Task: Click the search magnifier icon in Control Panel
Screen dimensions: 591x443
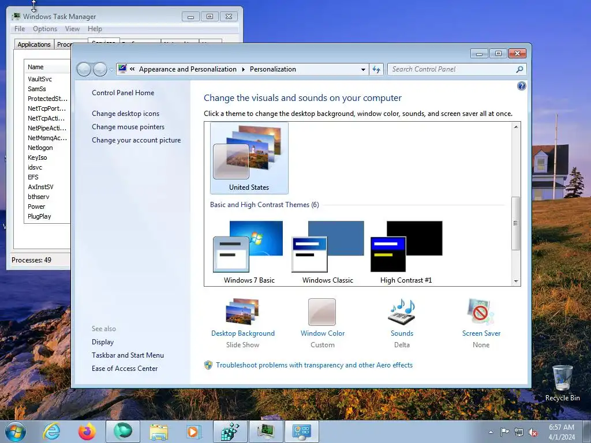Action: click(x=519, y=69)
